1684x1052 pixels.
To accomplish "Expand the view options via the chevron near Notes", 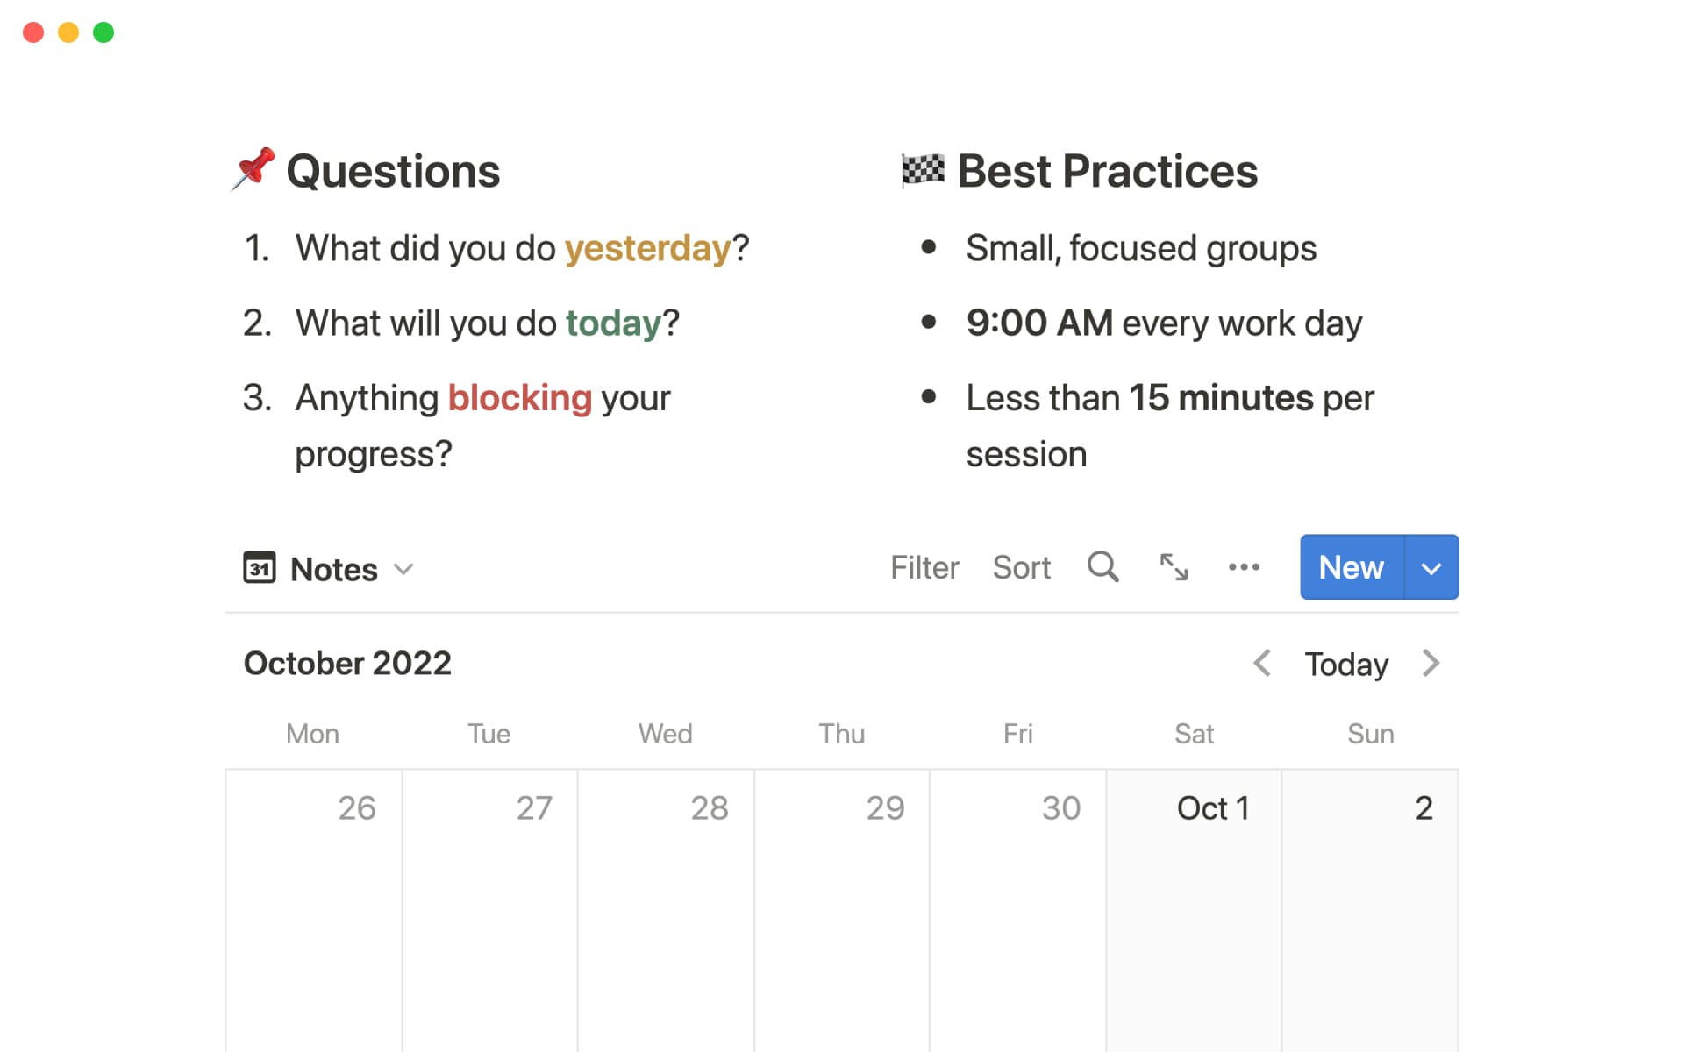I will click(404, 570).
